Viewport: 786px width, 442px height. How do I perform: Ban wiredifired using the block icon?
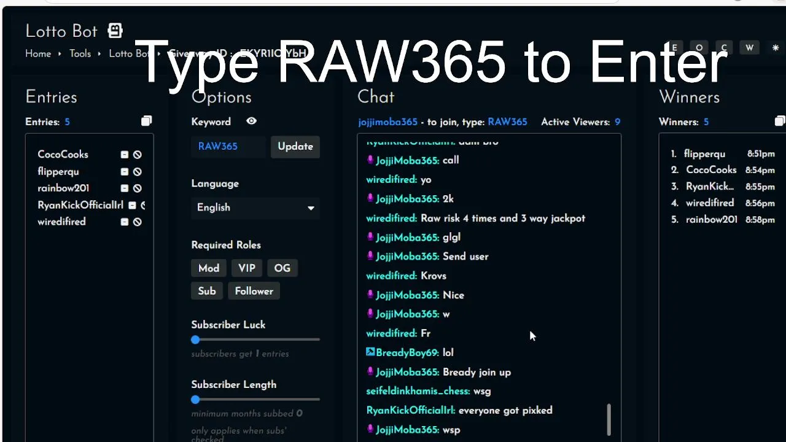(138, 222)
